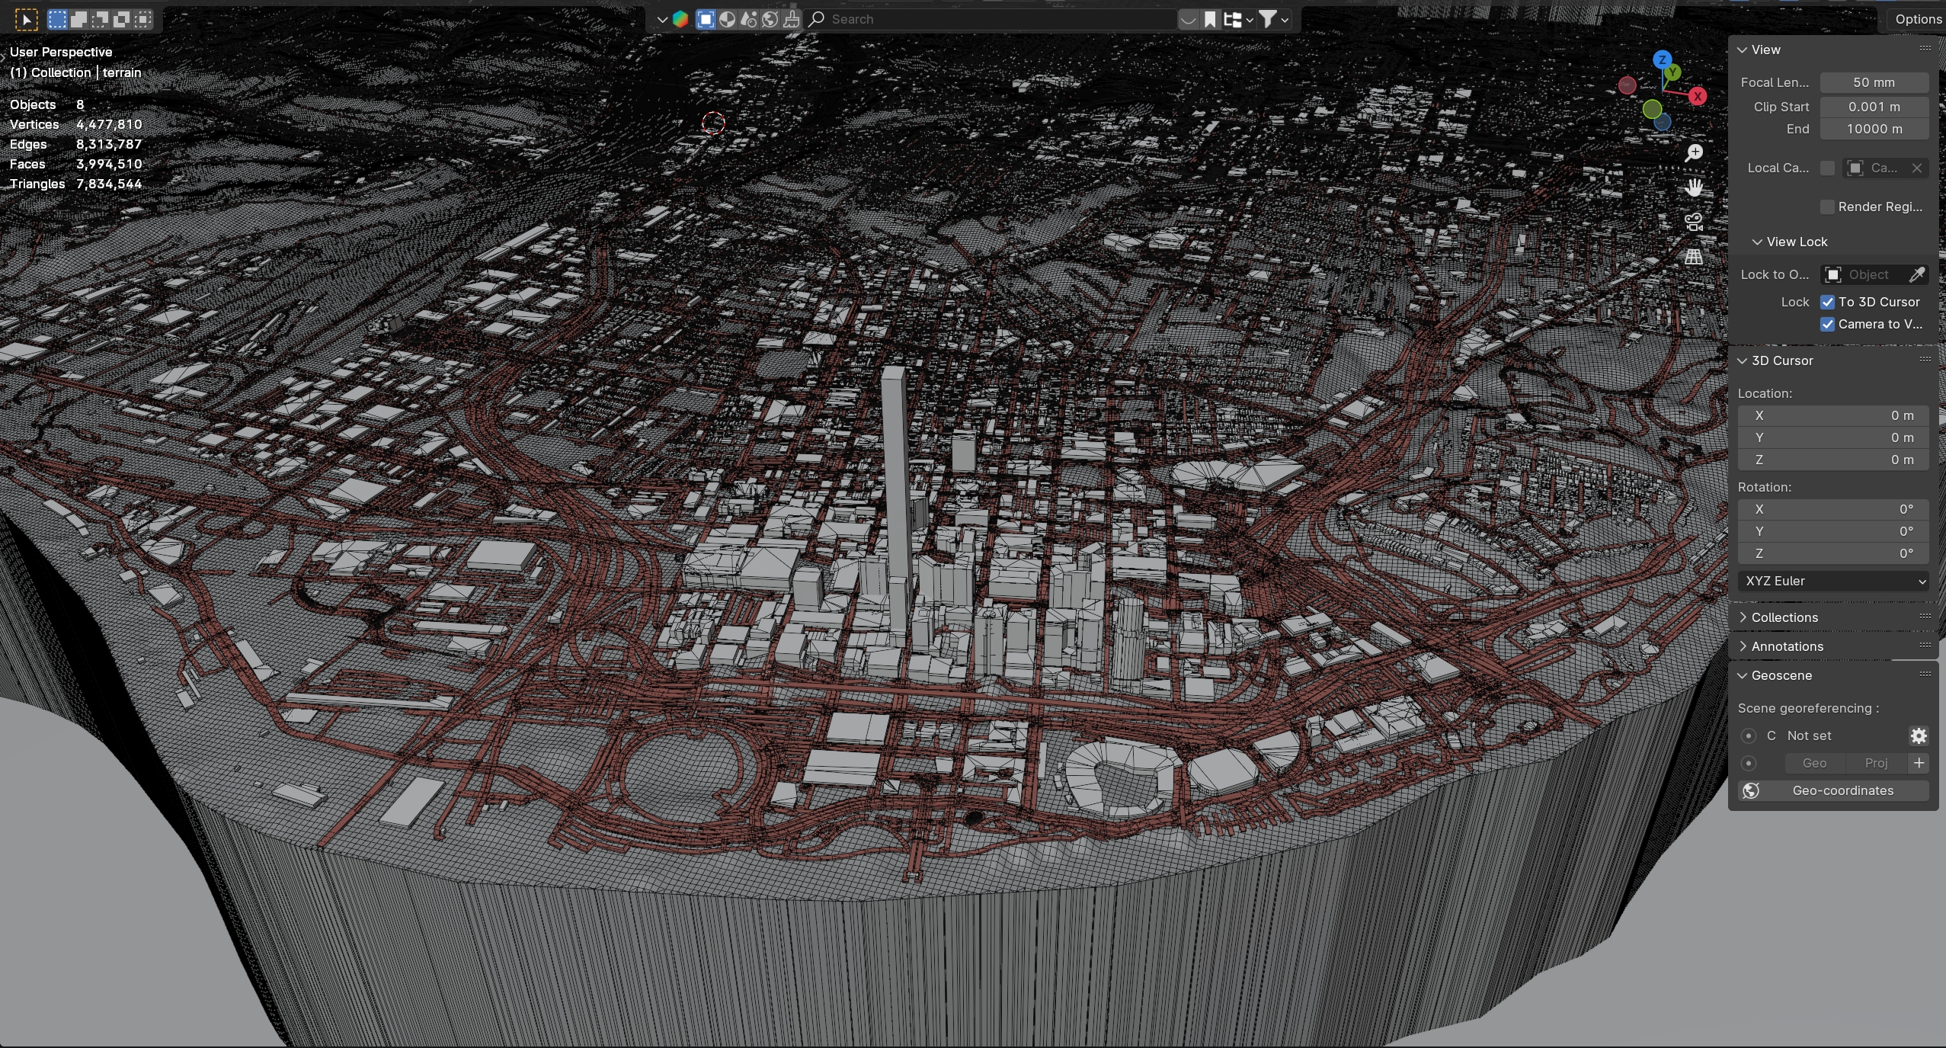Screen dimensions: 1946x1048
Task: Collapse the Geoscene panel header
Action: pos(1781,675)
